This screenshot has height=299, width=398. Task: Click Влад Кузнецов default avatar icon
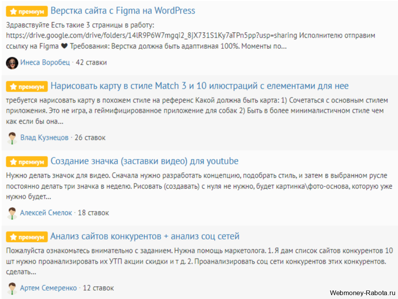pos(12,138)
